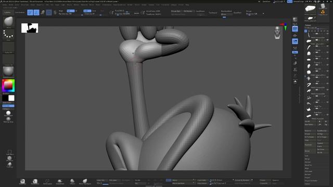Click BPR render icon
This screenshot has height=187, width=333.
(x=295, y=20)
